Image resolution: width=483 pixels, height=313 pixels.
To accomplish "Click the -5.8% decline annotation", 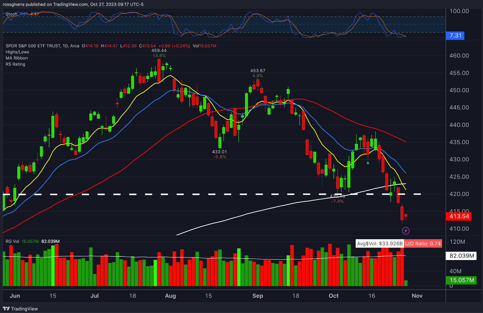I will (220, 157).
